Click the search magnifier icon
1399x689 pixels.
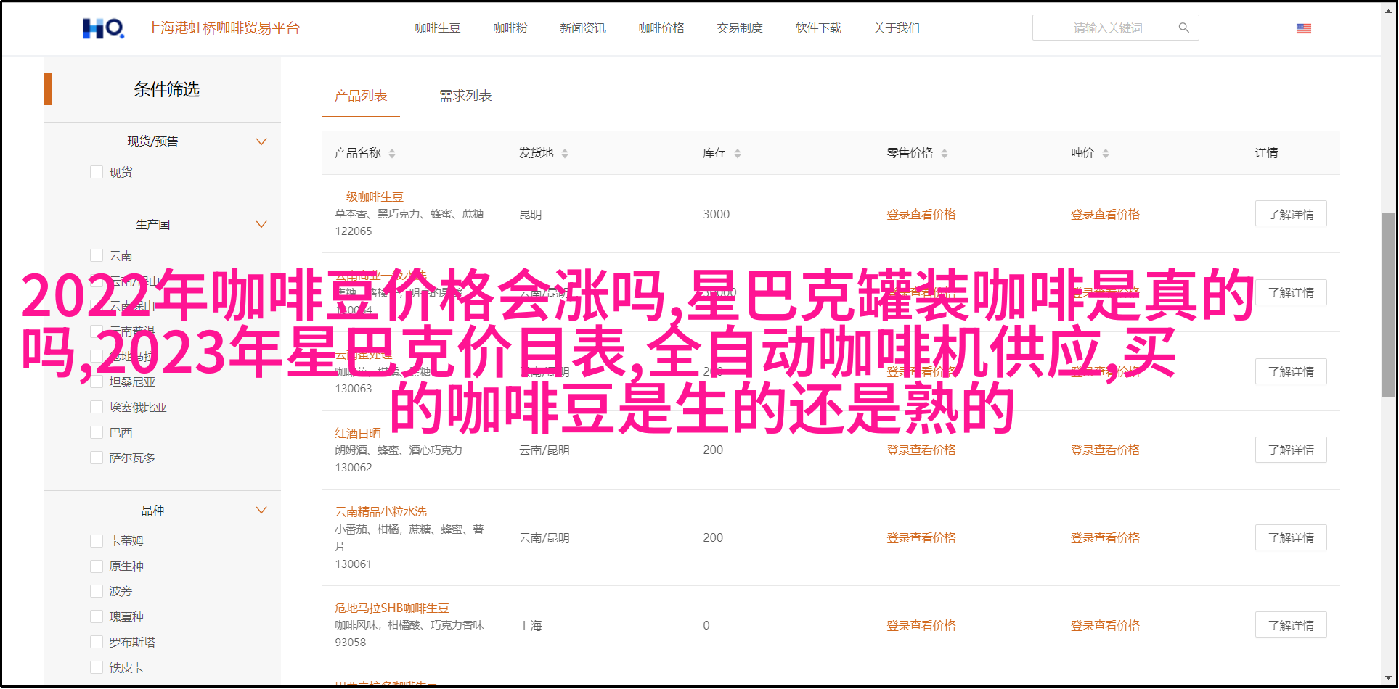click(x=1183, y=28)
